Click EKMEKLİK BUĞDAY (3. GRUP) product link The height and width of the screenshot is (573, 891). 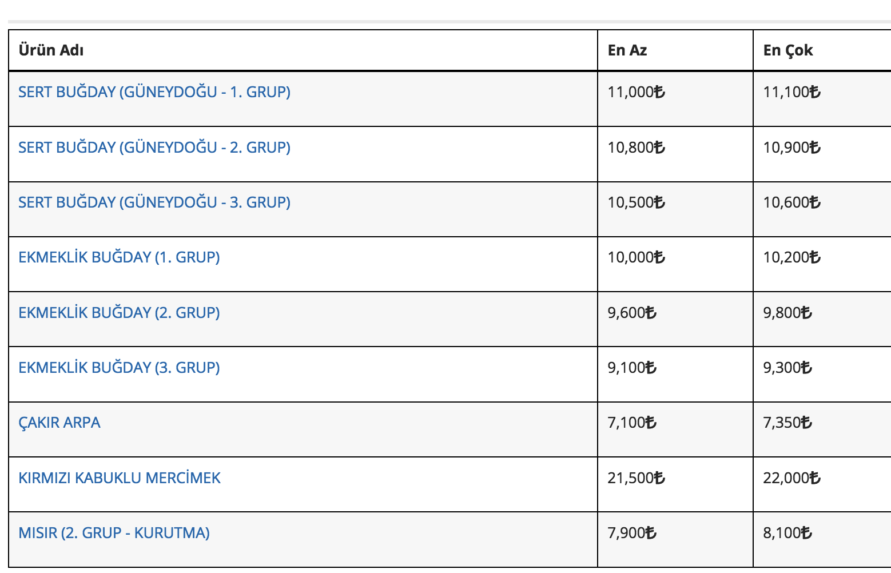point(119,368)
